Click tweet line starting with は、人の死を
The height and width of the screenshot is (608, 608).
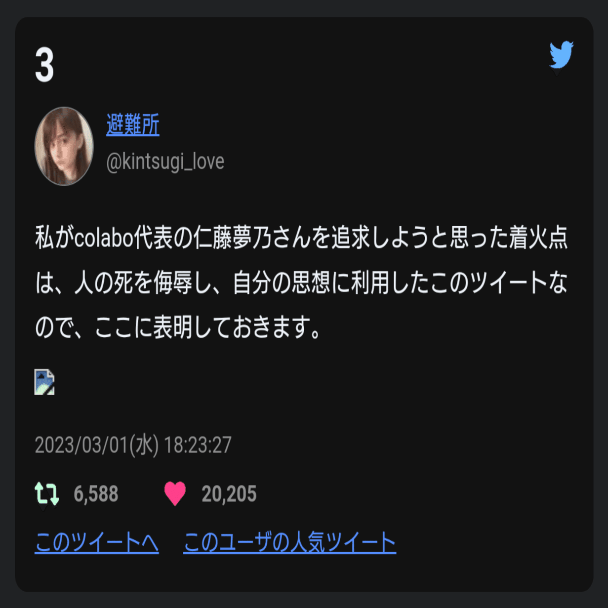click(x=301, y=283)
